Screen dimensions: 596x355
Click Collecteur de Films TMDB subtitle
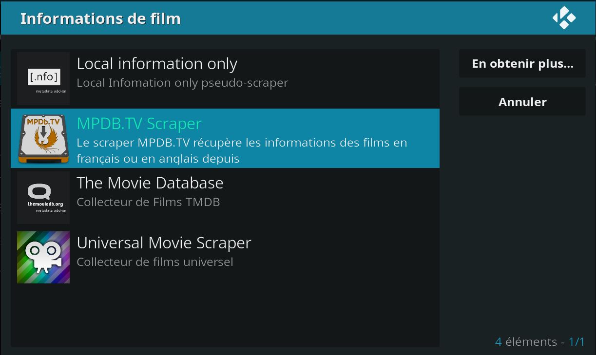coord(148,202)
